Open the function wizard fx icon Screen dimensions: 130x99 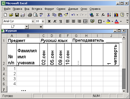pyautogui.click(x=103, y=15)
